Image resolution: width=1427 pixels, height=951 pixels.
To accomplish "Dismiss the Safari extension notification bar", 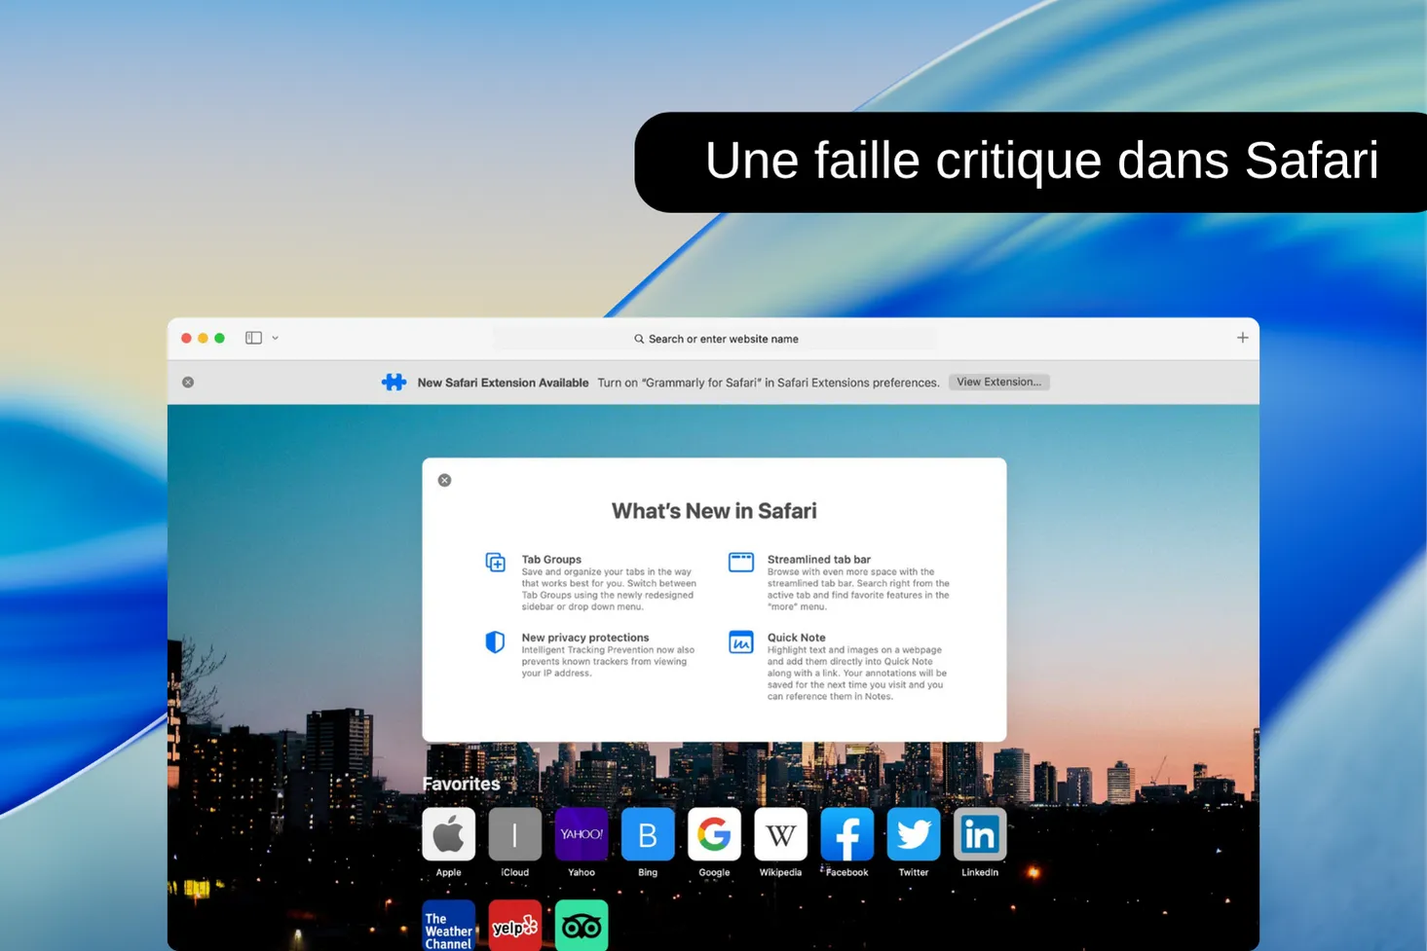I will pos(188,383).
